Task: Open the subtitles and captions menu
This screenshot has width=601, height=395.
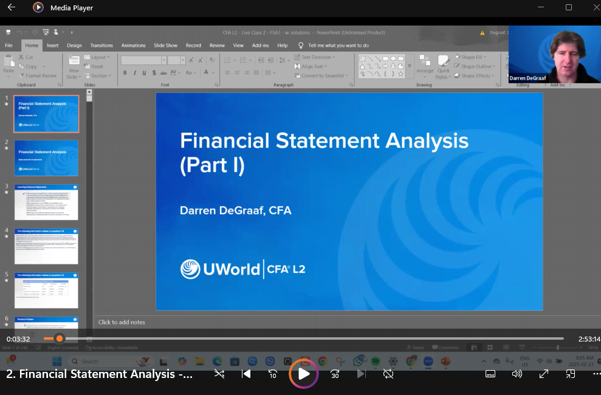Action: (490, 374)
